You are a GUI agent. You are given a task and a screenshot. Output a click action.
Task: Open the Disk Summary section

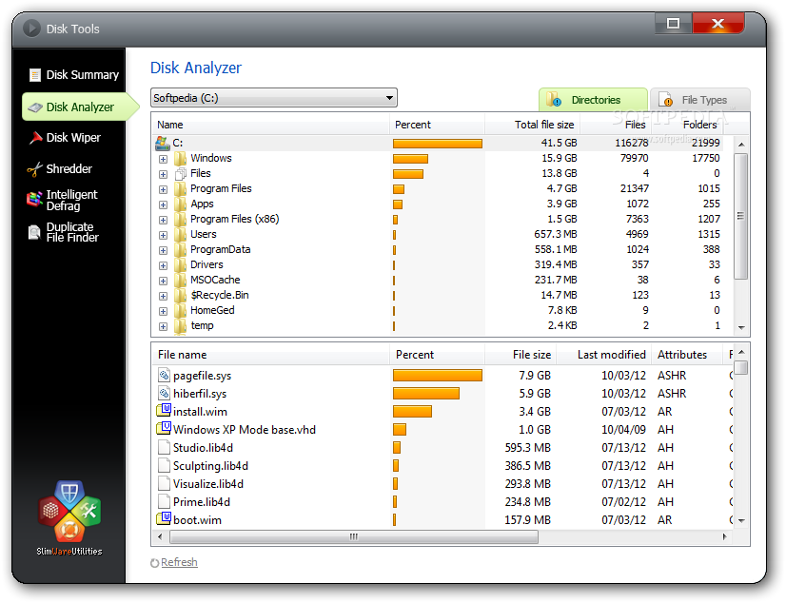coord(74,75)
